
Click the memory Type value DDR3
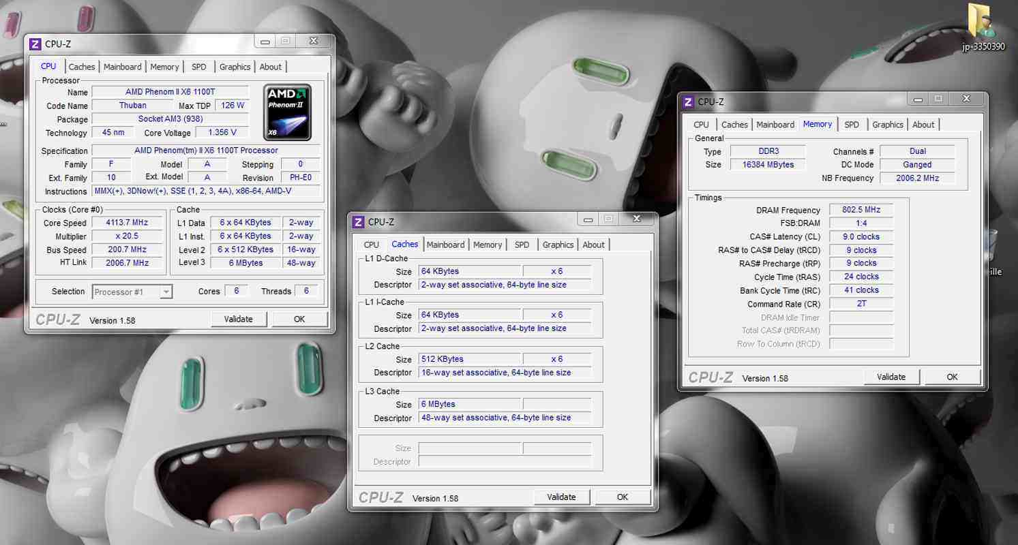(x=768, y=151)
